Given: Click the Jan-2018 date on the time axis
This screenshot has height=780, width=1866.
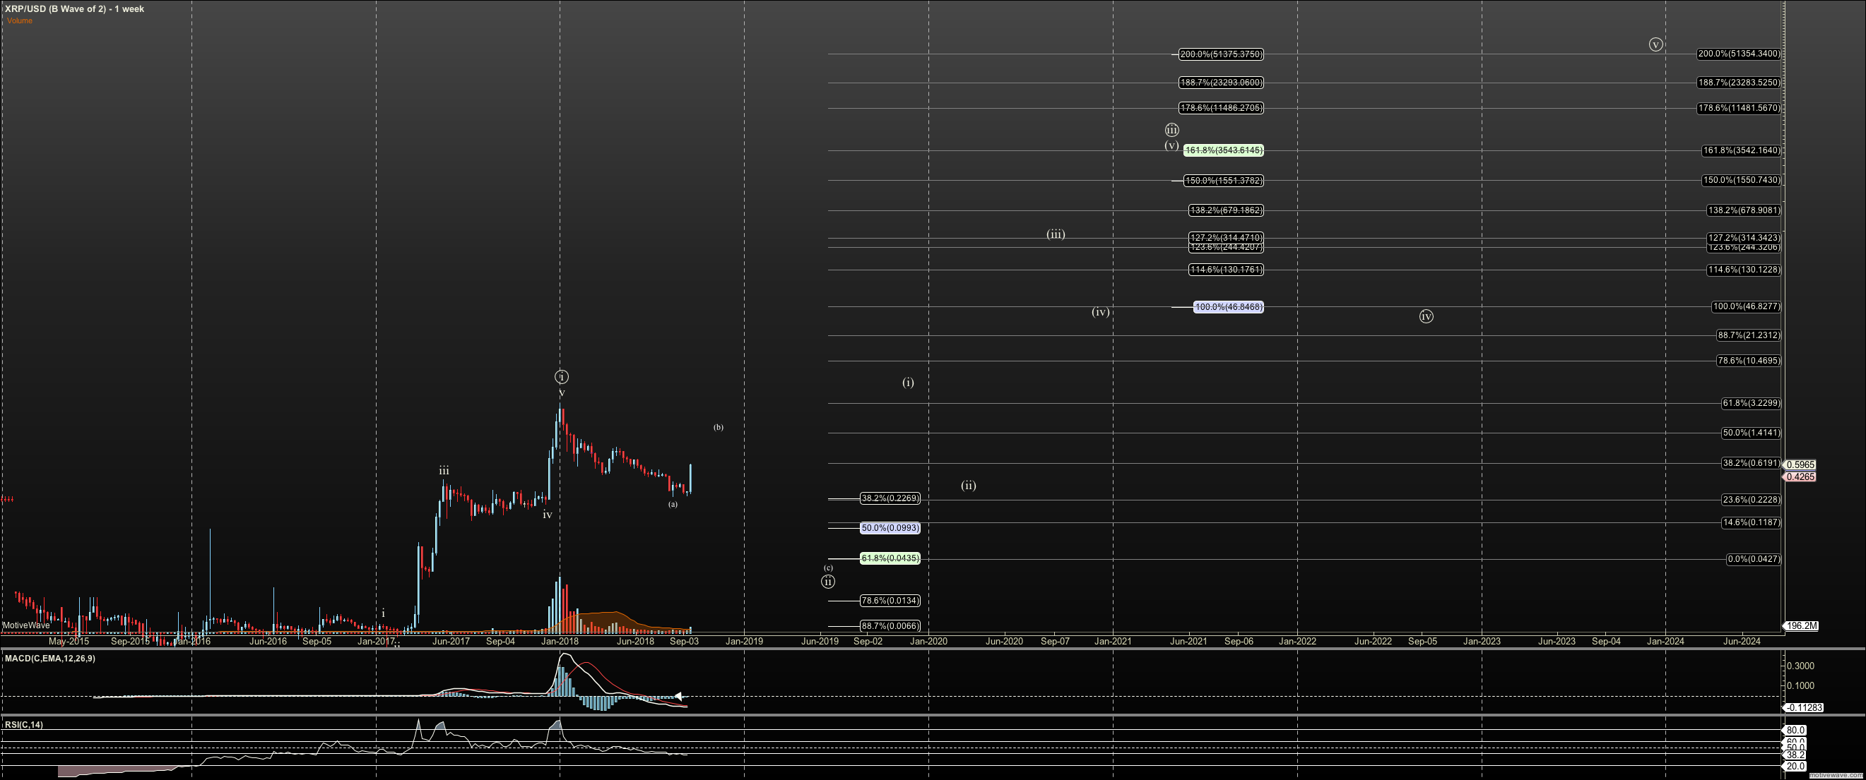Looking at the screenshot, I should click(x=560, y=641).
